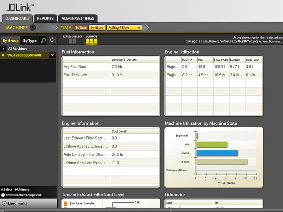The width and height of the screenshot is (283, 212).
Task: Open the Rolling 7 Days dropdown
Action: (x=124, y=28)
